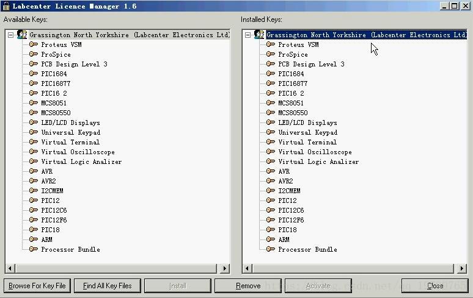This screenshot has width=473, height=298.
Task: Click key icon beside PIC12F6 in Available Keys
Action: click(34, 220)
